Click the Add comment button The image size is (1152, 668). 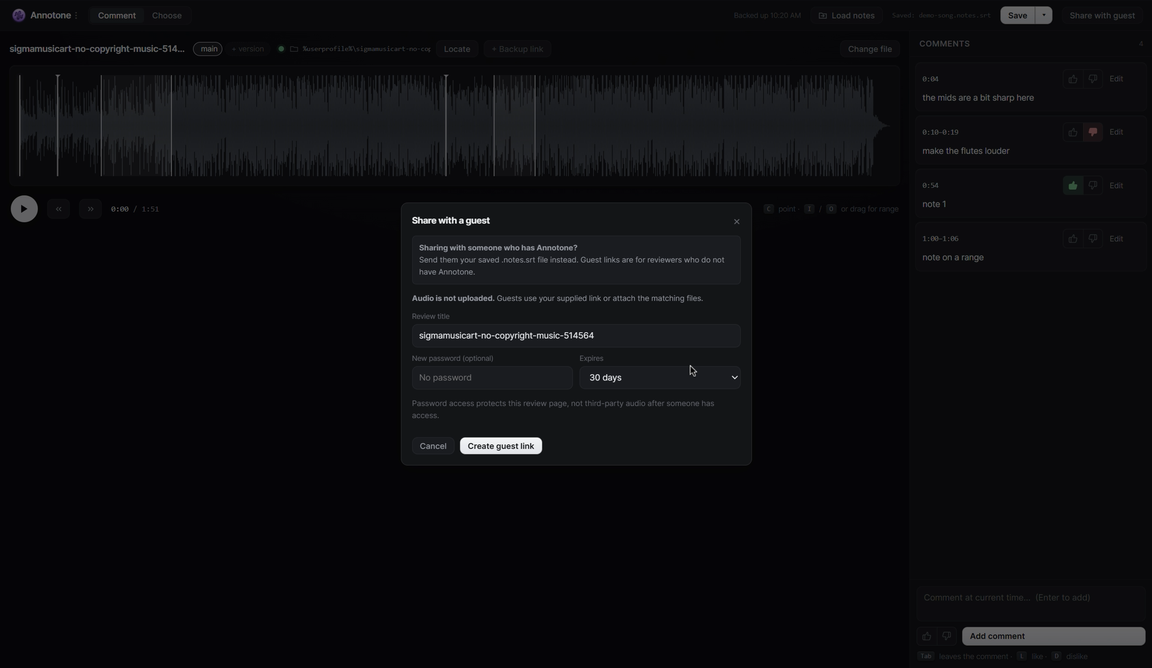1054,636
